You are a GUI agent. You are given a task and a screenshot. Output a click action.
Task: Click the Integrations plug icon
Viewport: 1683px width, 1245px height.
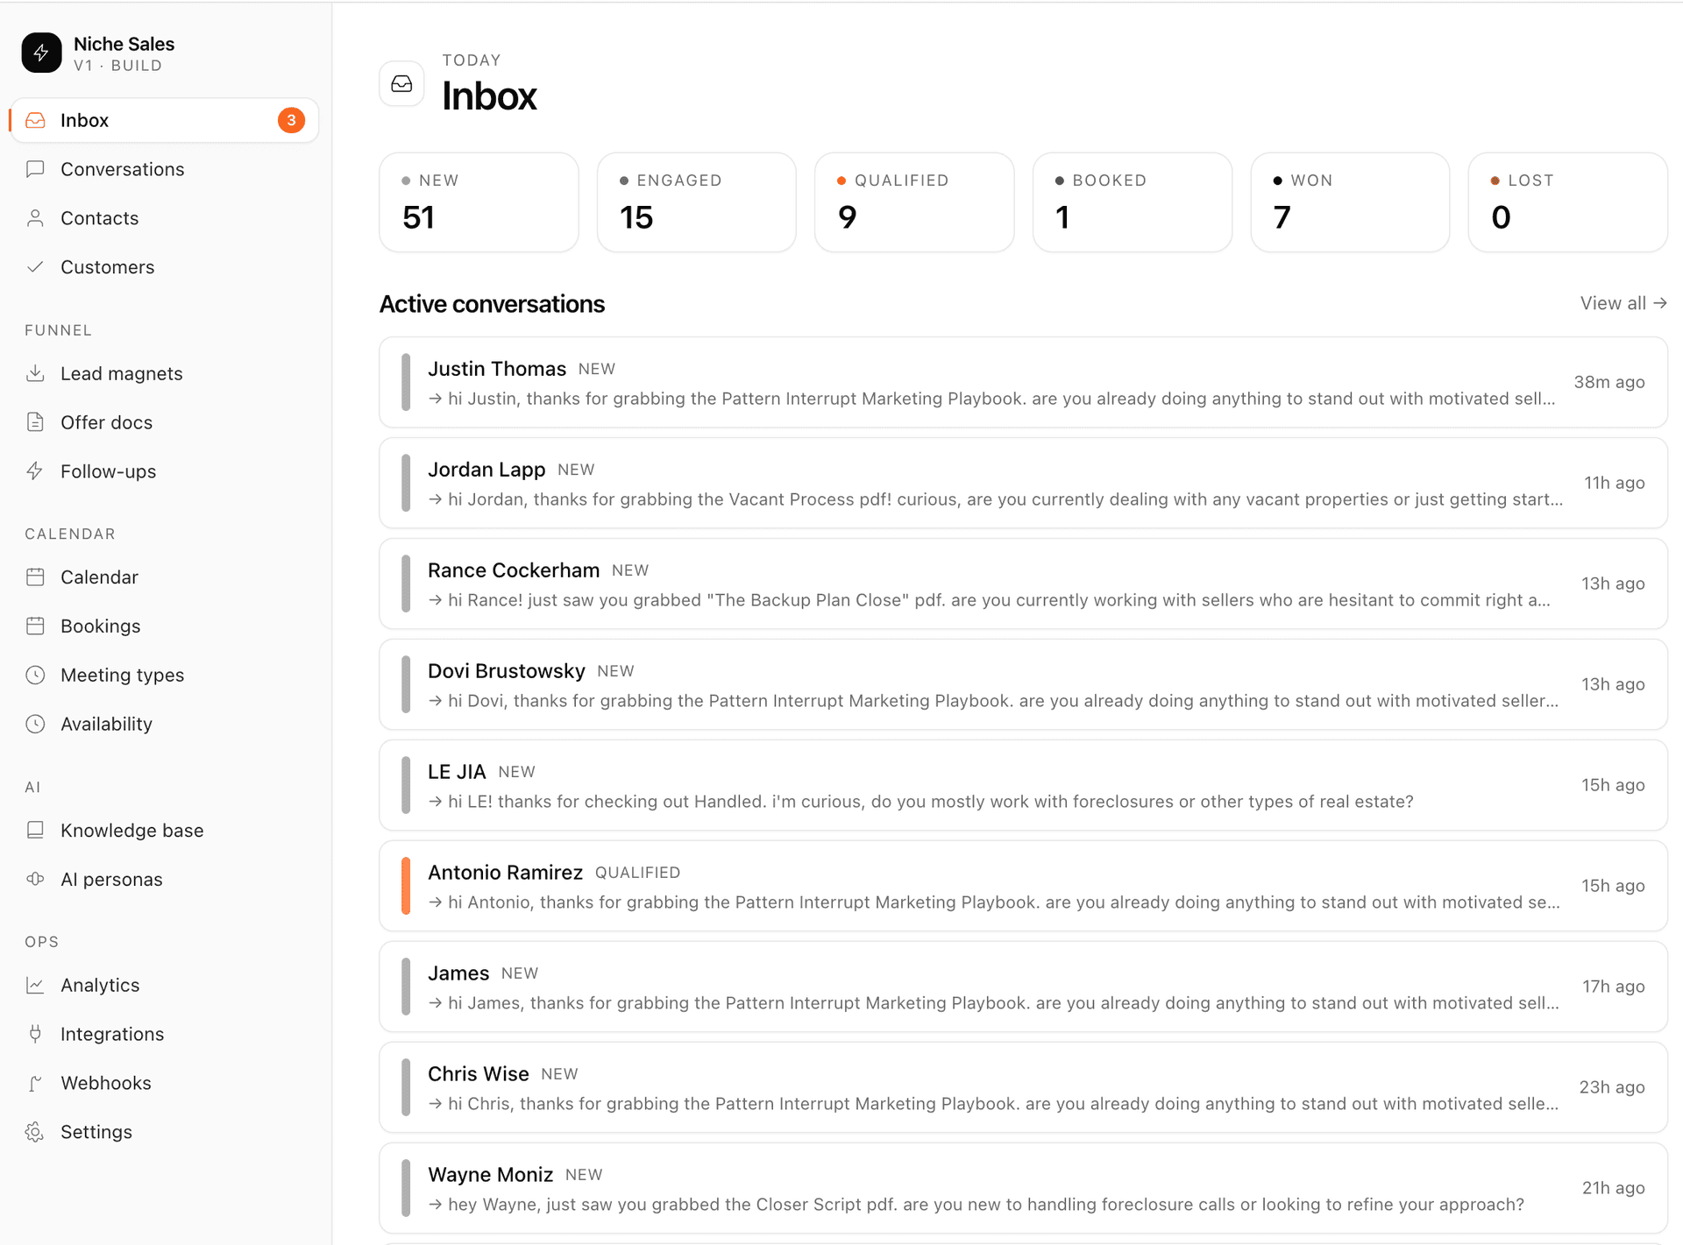(x=35, y=1035)
